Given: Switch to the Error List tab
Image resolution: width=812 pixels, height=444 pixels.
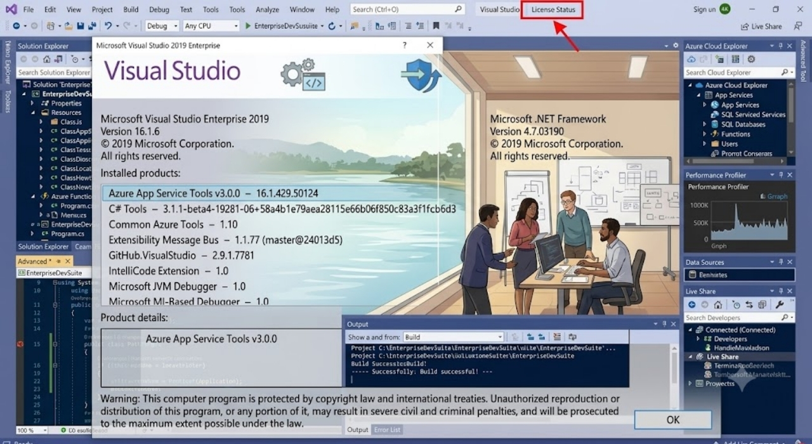Looking at the screenshot, I should pos(388,429).
